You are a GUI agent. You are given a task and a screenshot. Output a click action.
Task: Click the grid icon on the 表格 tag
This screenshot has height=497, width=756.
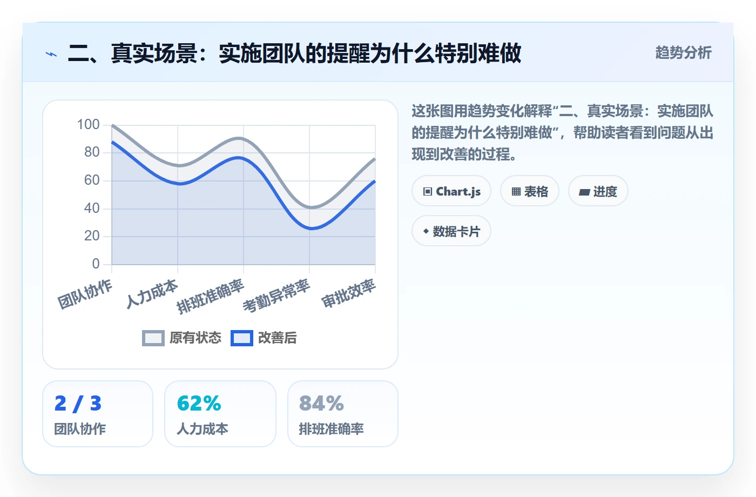point(516,191)
